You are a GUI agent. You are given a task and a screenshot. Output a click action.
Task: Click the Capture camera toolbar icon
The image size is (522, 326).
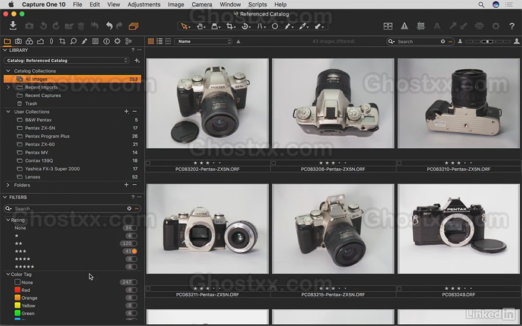pyautogui.click(x=29, y=26)
